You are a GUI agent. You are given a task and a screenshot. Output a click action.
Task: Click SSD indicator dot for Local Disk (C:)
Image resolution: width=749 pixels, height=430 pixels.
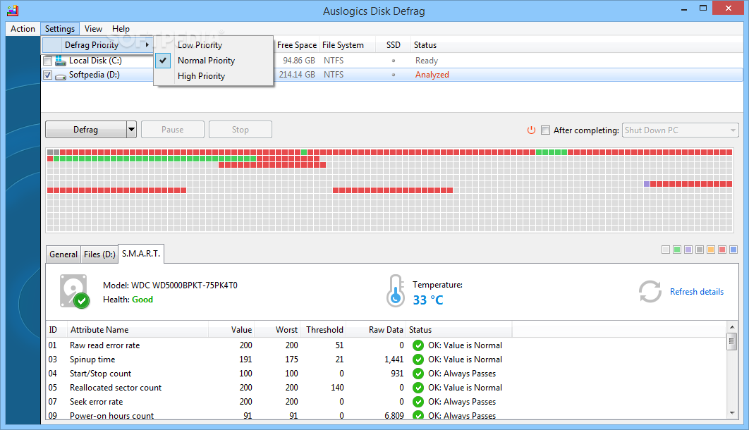click(394, 61)
